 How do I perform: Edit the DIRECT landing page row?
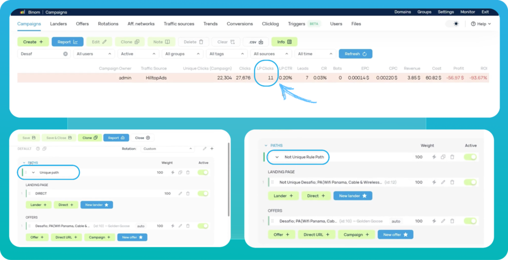pyautogui.click(x=180, y=194)
